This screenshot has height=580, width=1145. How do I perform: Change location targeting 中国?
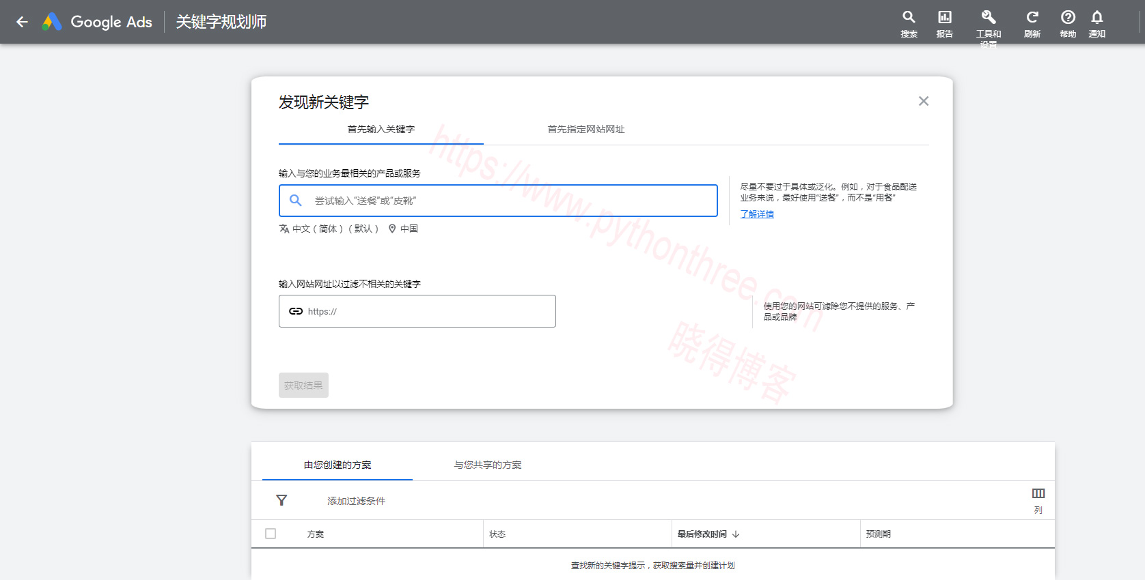[x=403, y=229]
